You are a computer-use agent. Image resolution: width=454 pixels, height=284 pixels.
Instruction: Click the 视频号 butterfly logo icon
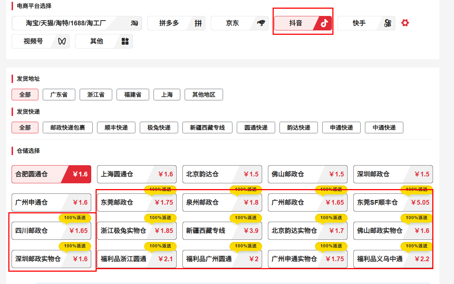pos(62,41)
